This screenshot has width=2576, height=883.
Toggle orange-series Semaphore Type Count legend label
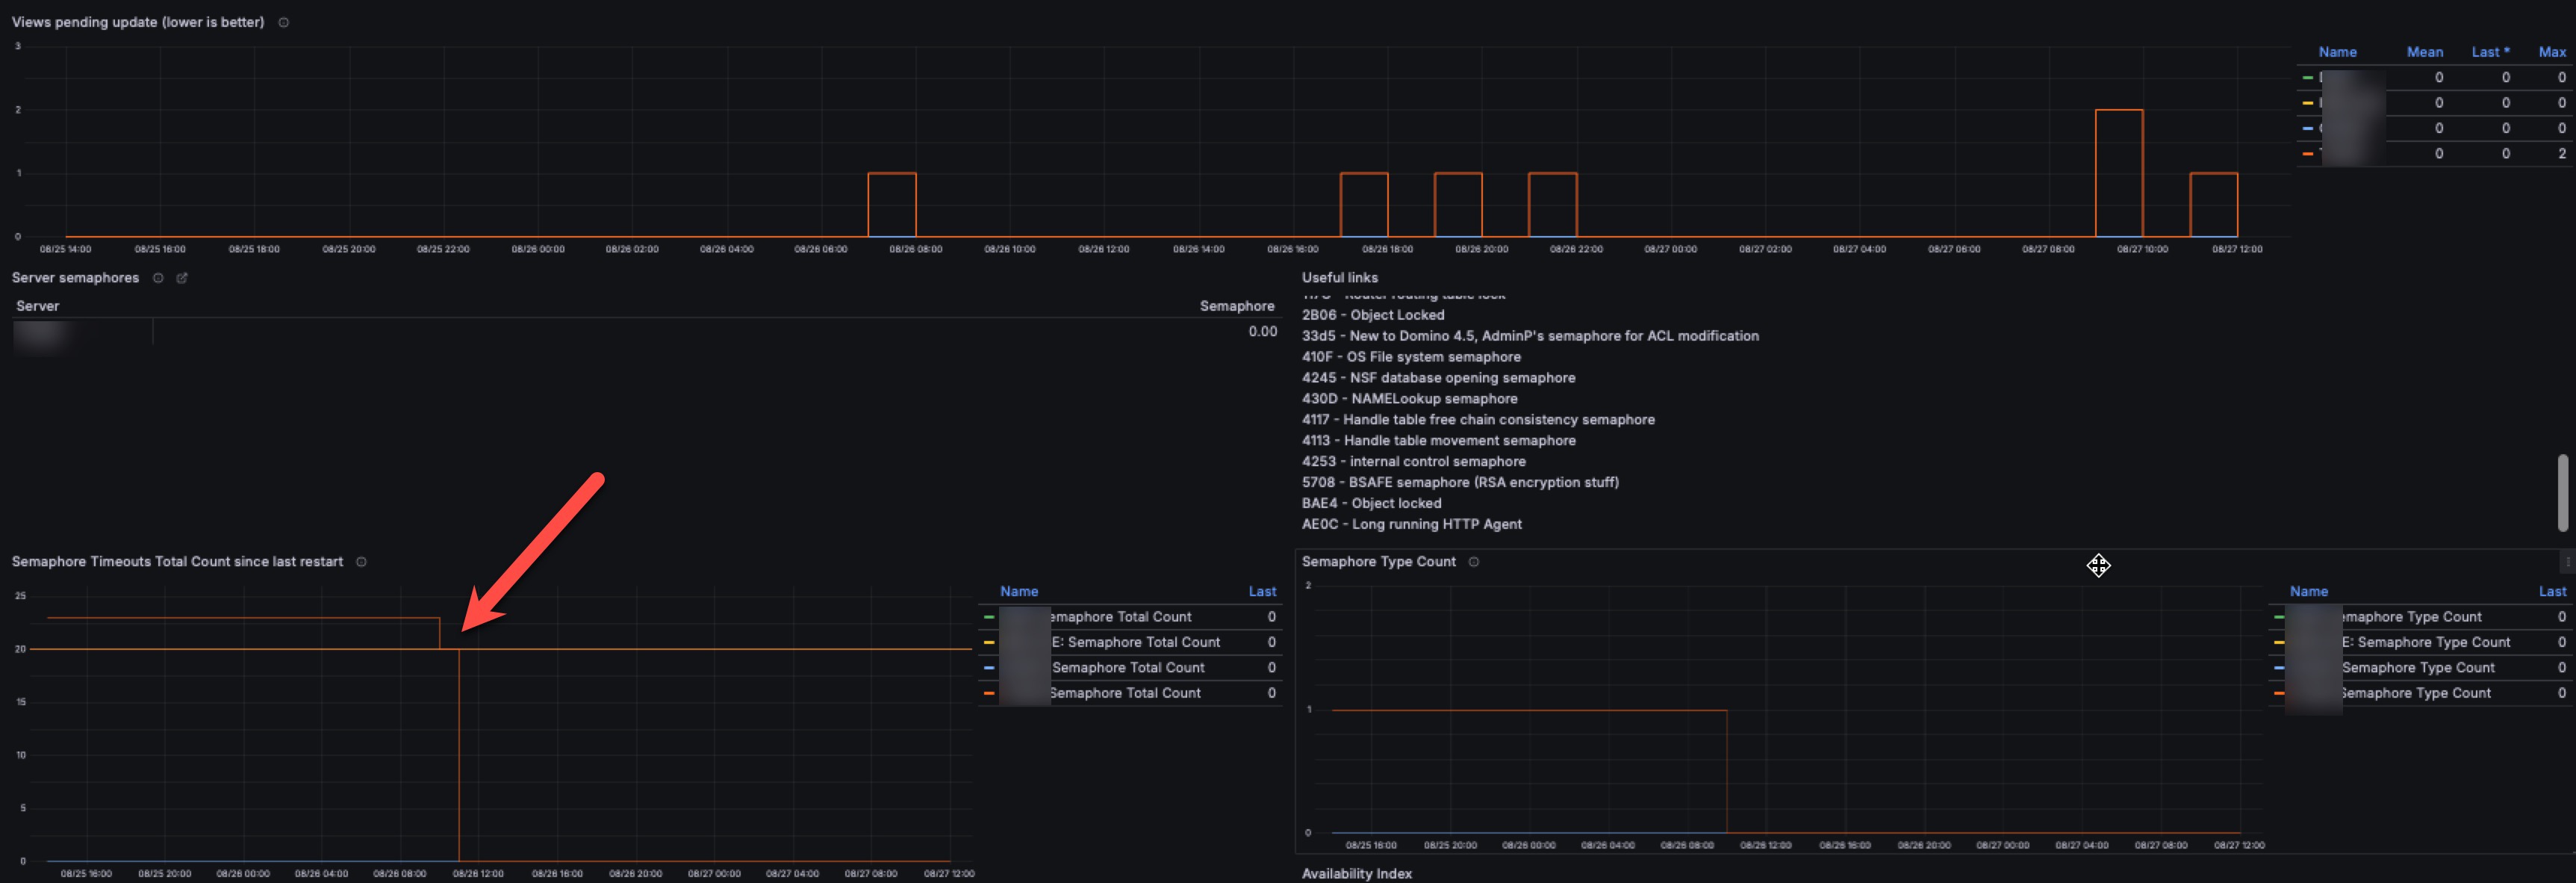pos(2415,693)
